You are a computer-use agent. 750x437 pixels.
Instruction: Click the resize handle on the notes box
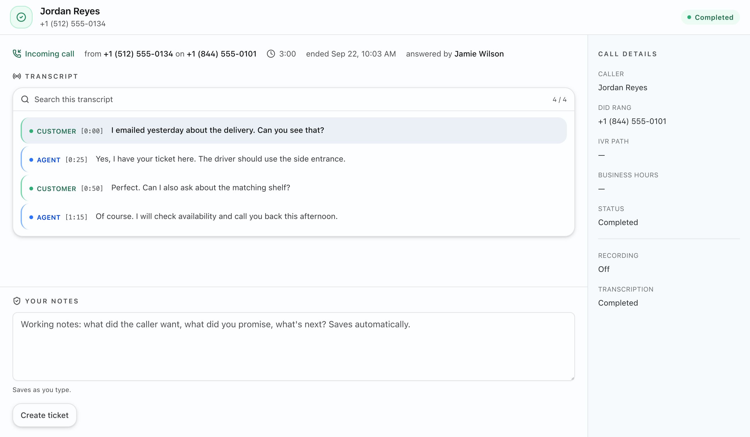pos(572,378)
